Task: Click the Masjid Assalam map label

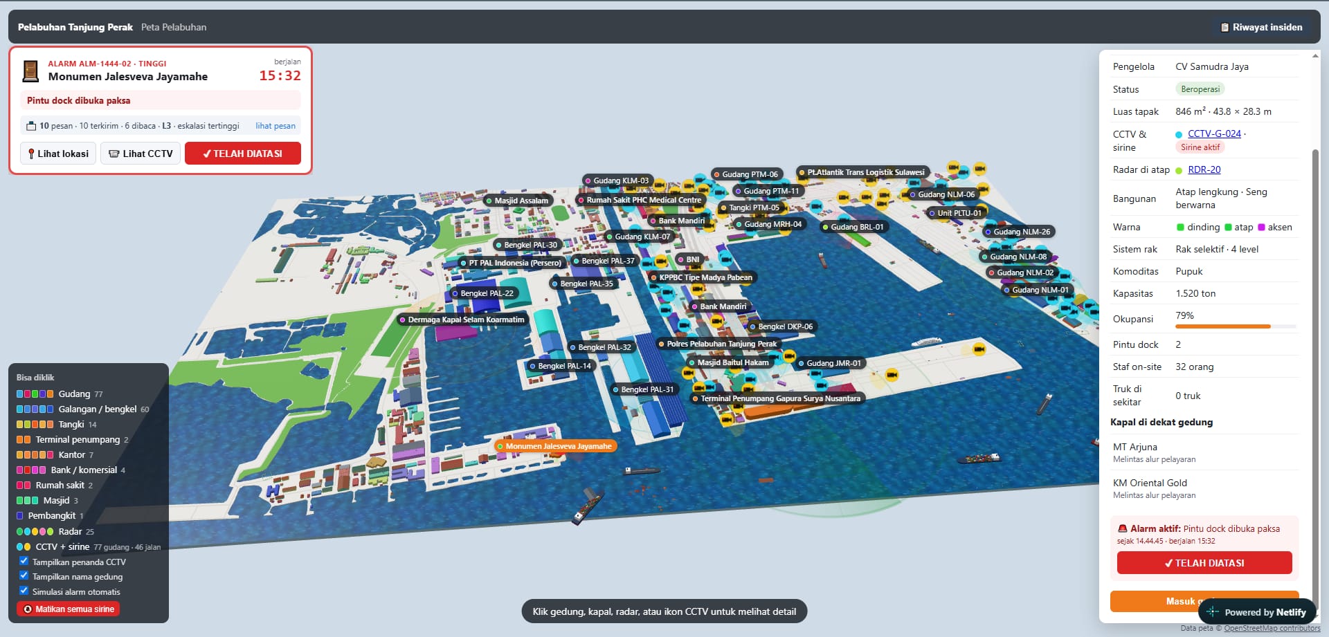Action: [x=517, y=201]
